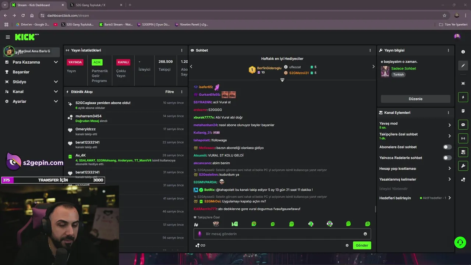This screenshot has width=471, height=265.
Task: Click the Bir mesaj gönderin input field
Action: (282, 234)
